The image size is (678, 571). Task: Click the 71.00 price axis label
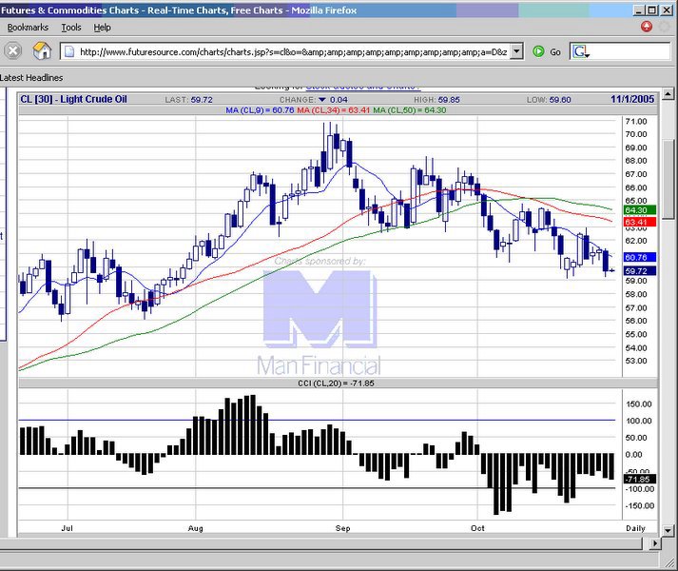coord(636,121)
